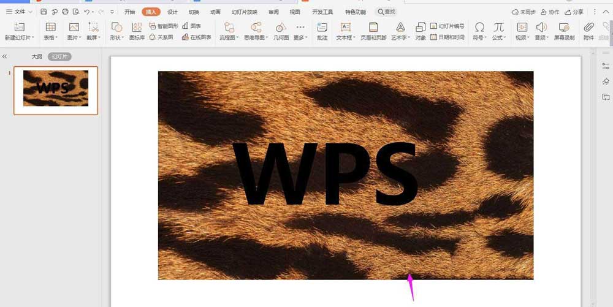Switch to the 特色功能 (Features) tab
613x307 pixels.
356,12
